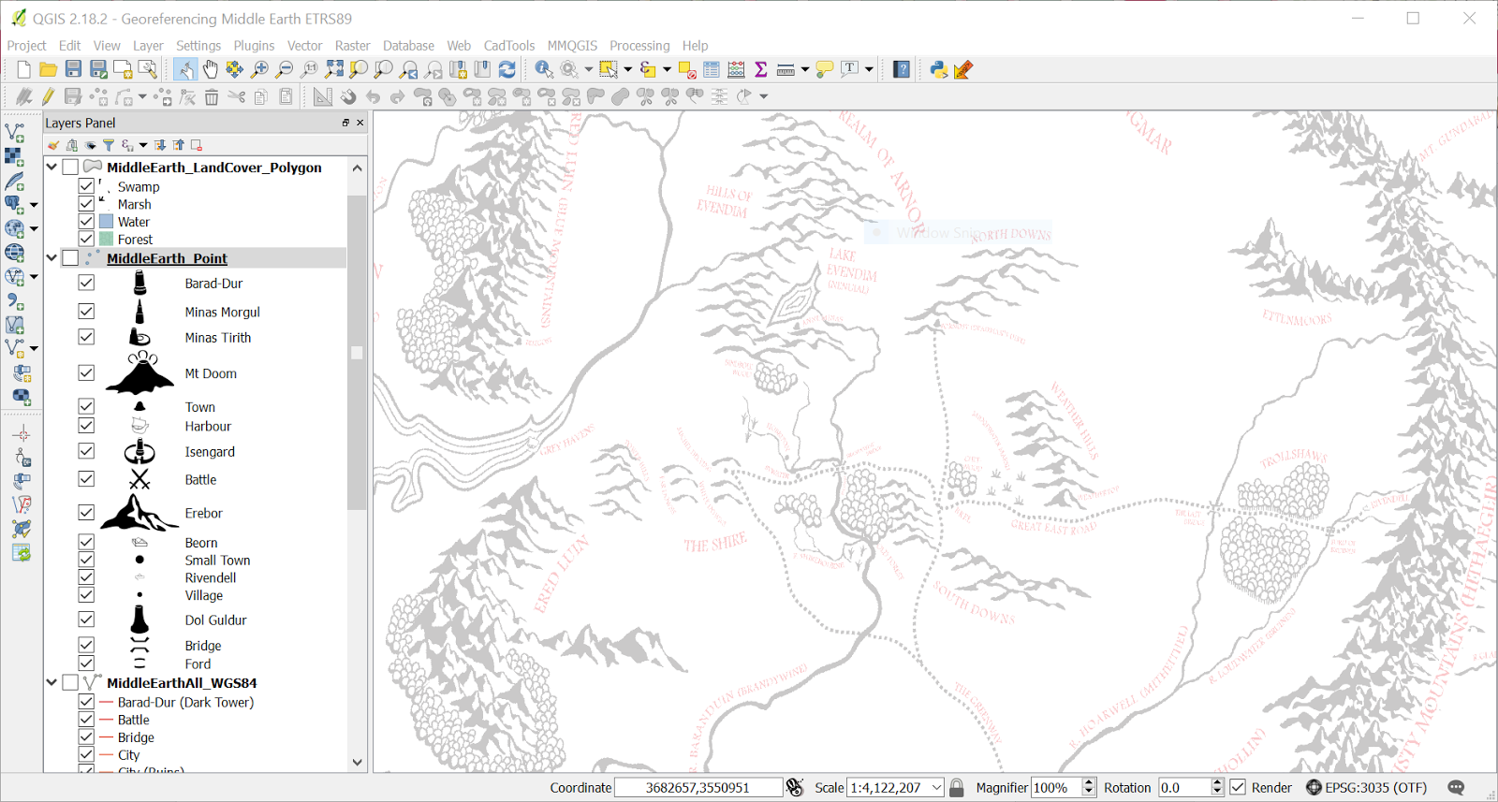Viewport: 1498px width, 802px height.
Task: Open Layer Styling brush in Layers Panel
Action: [53, 145]
